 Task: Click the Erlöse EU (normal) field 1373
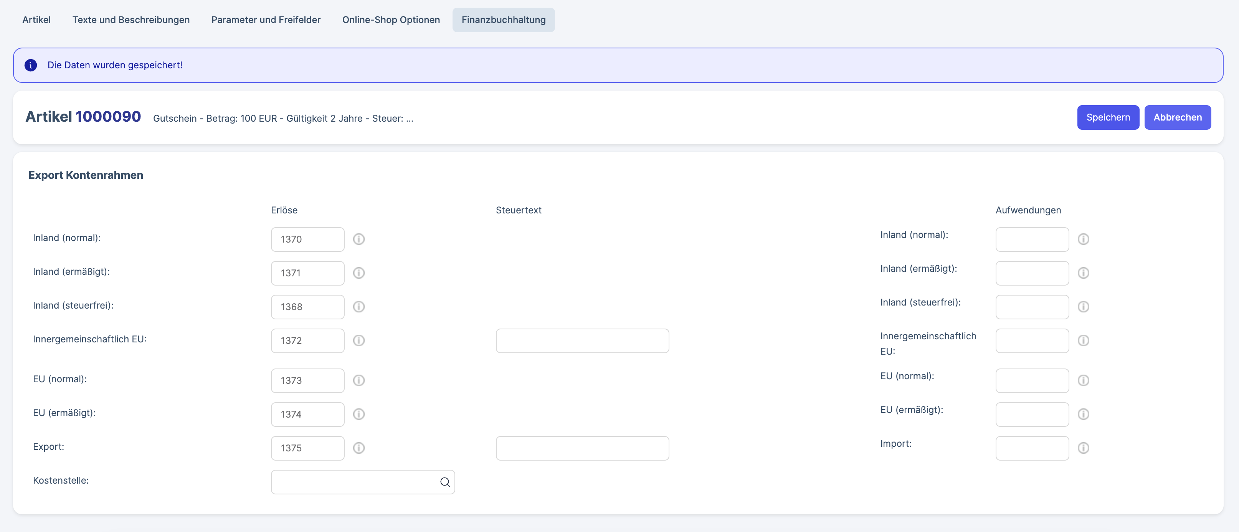(x=307, y=380)
